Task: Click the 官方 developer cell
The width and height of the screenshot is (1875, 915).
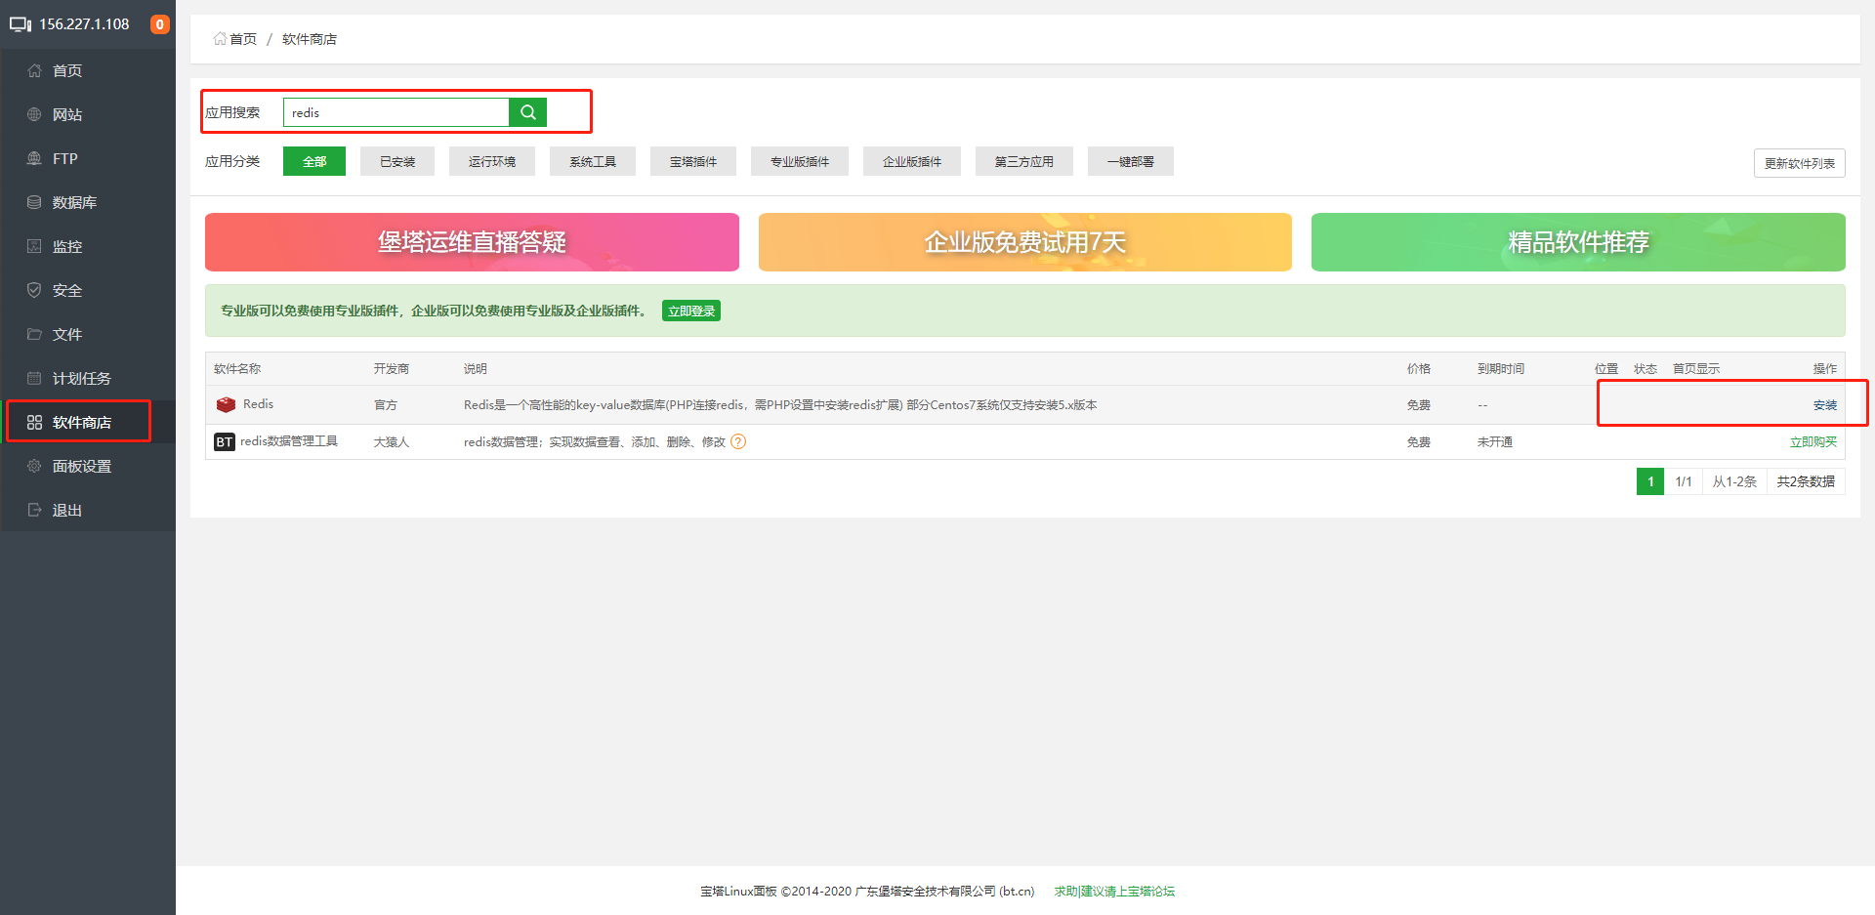Action: (x=386, y=405)
